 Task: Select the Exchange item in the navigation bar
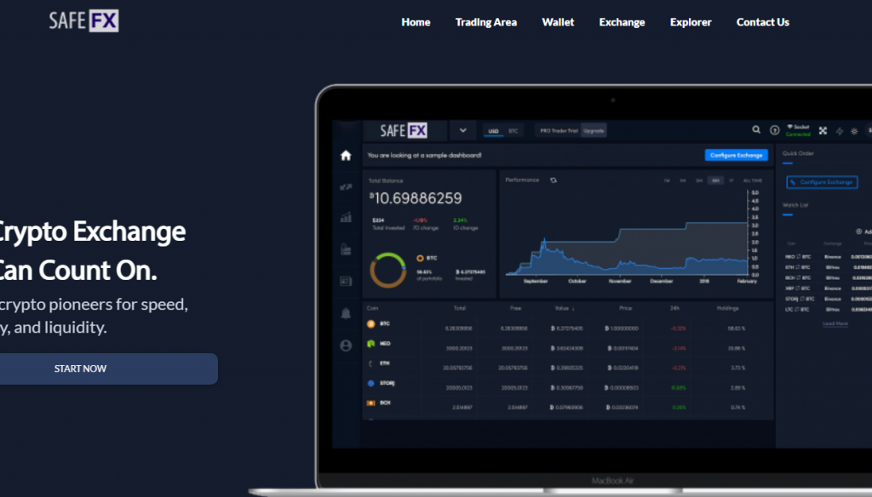[622, 22]
